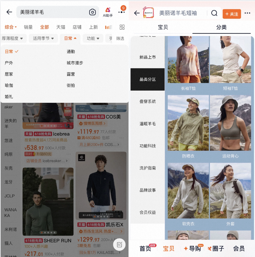Open the 运动背心 category thumbnail

point(230,123)
